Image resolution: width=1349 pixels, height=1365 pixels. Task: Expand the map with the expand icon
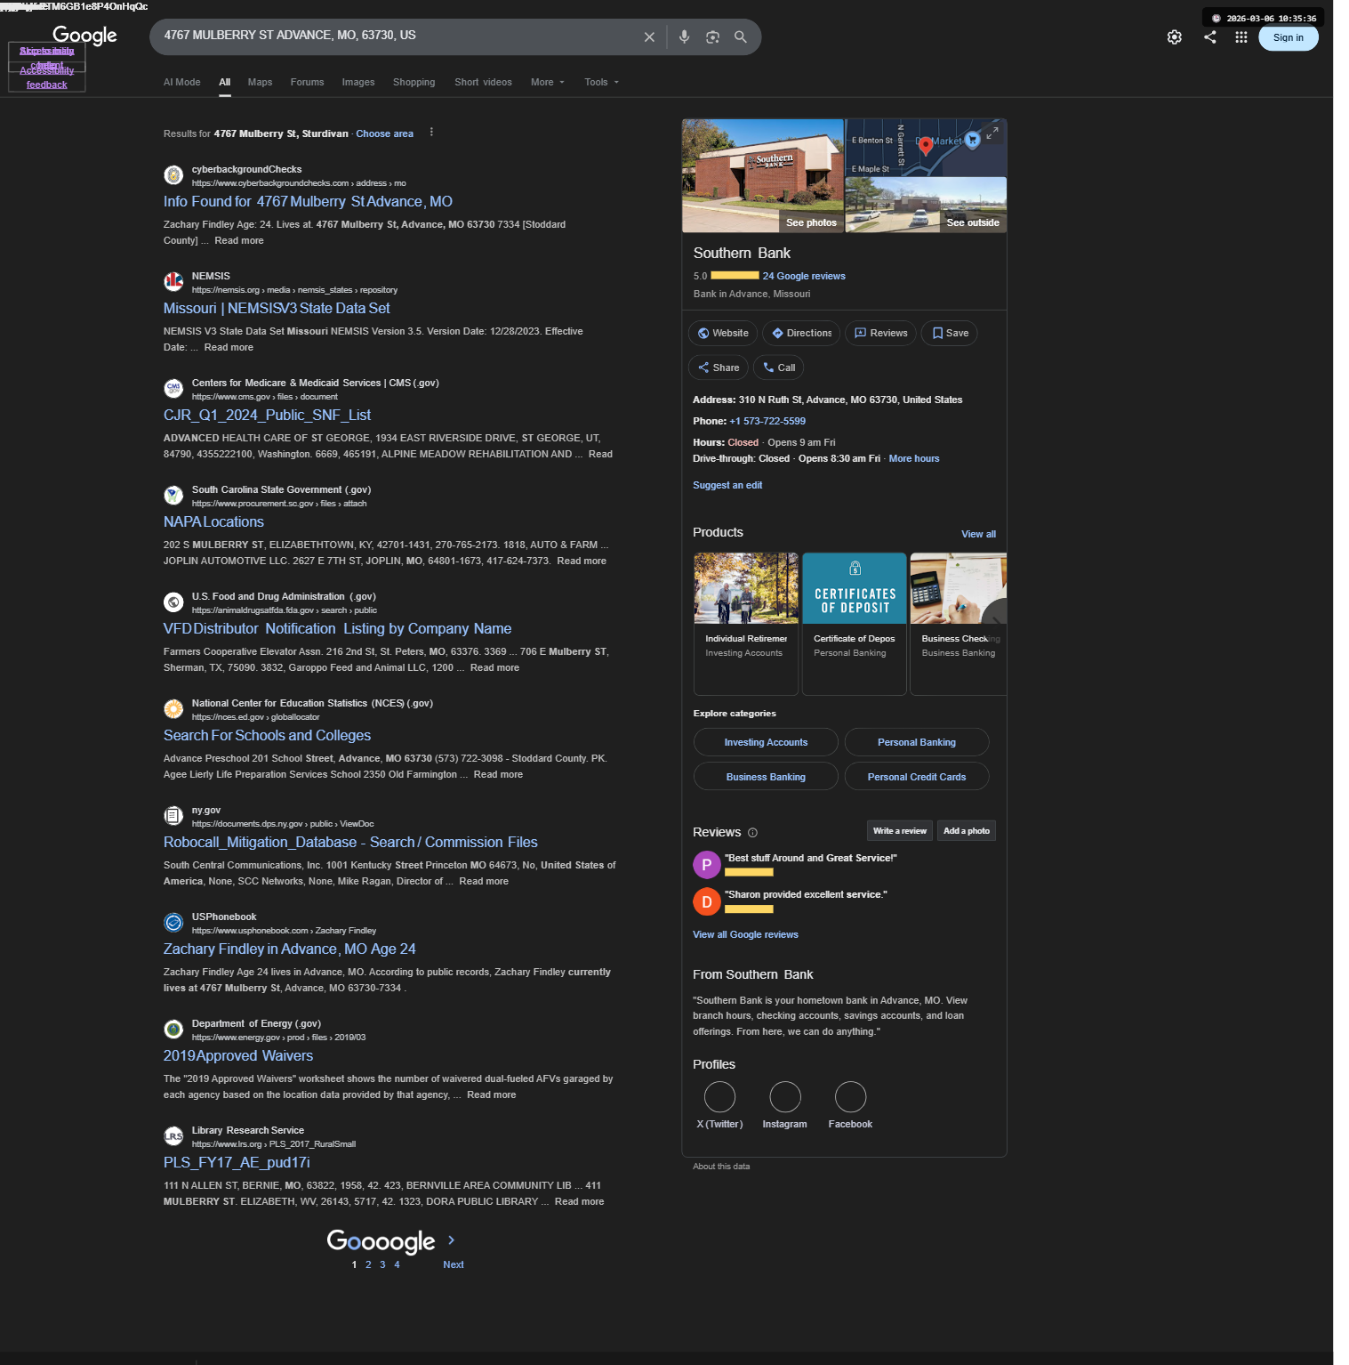(x=993, y=133)
